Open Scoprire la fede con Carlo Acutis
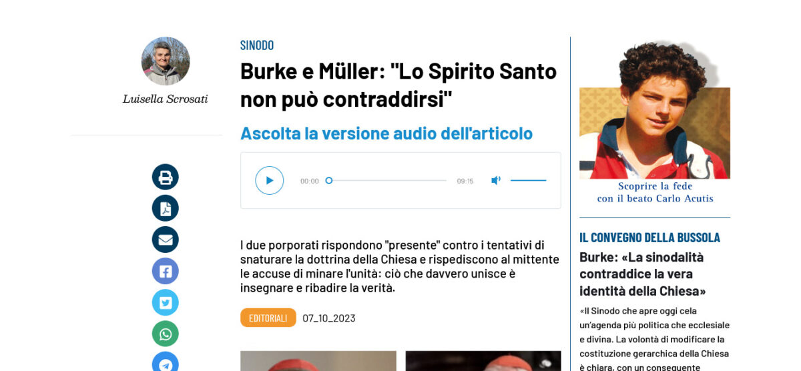This screenshot has height=371, width=801. click(655, 192)
